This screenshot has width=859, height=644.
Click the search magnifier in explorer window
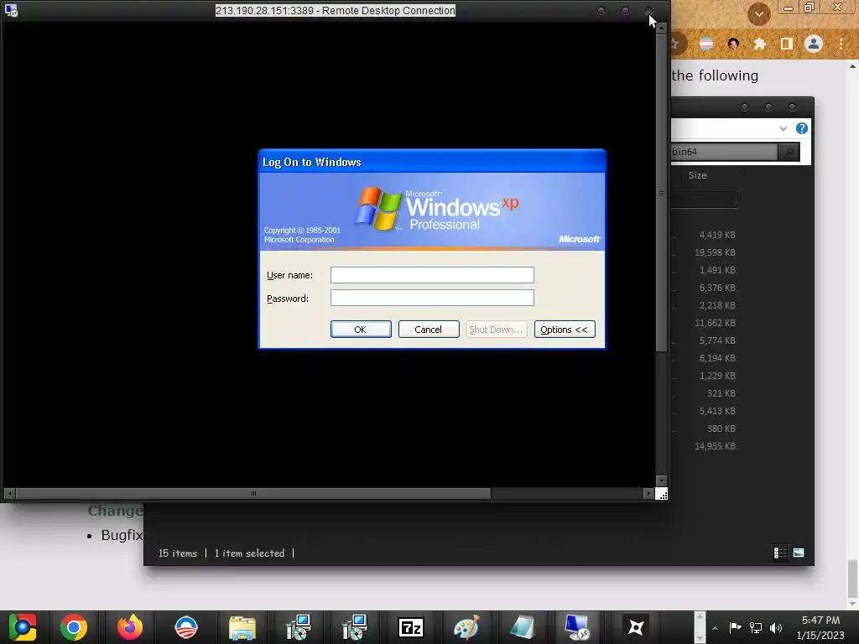tap(789, 152)
